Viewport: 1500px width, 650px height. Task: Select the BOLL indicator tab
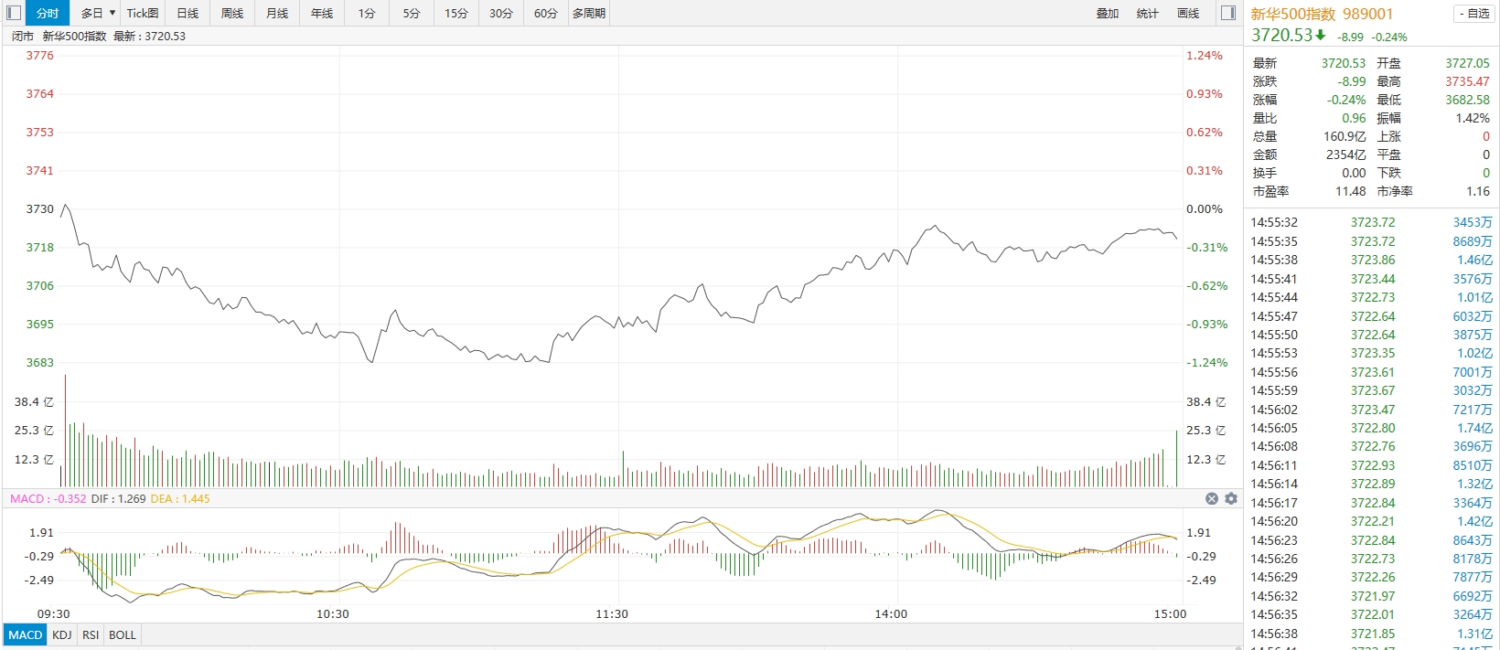click(x=123, y=634)
